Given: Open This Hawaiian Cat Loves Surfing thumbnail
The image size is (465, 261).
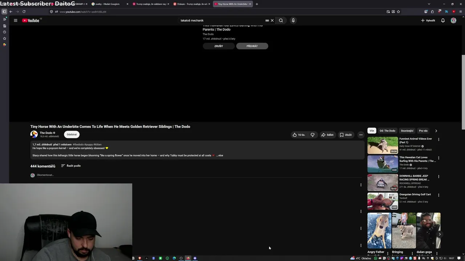Looking at the screenshot, I should pos(383,164).
